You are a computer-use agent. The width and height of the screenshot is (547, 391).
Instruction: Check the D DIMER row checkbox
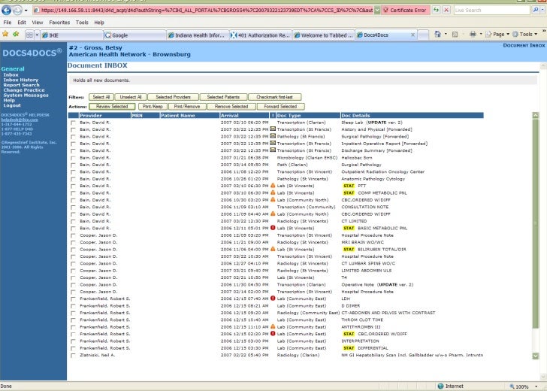click(x=73, y=306)
